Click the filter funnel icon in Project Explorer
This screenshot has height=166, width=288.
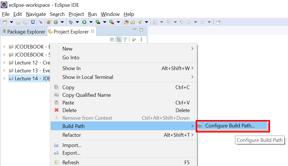coord(125,39)
